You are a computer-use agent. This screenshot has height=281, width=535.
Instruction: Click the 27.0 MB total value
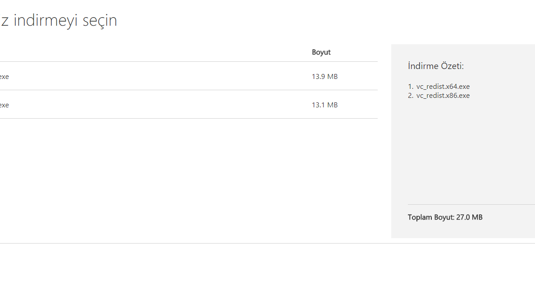(469, 217)
